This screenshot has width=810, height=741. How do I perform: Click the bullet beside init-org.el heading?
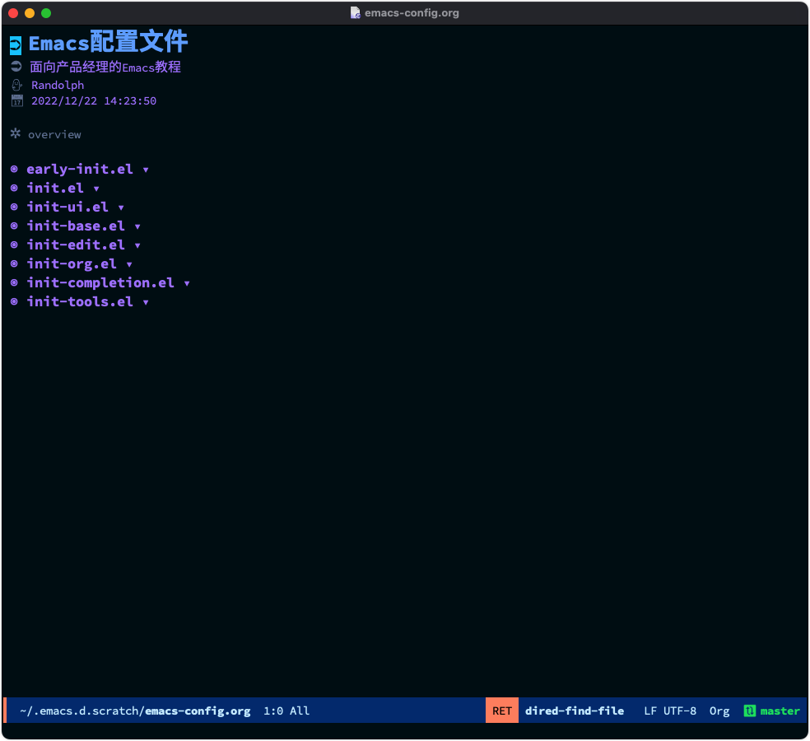click(15, 263)
